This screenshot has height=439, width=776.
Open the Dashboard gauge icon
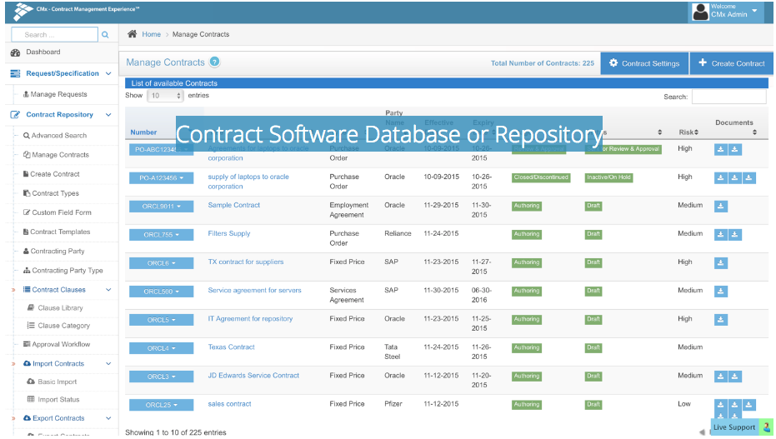[x=15, y=52]
